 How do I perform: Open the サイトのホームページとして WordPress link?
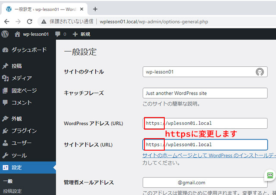pyautogui.click(x=209, y=155)
